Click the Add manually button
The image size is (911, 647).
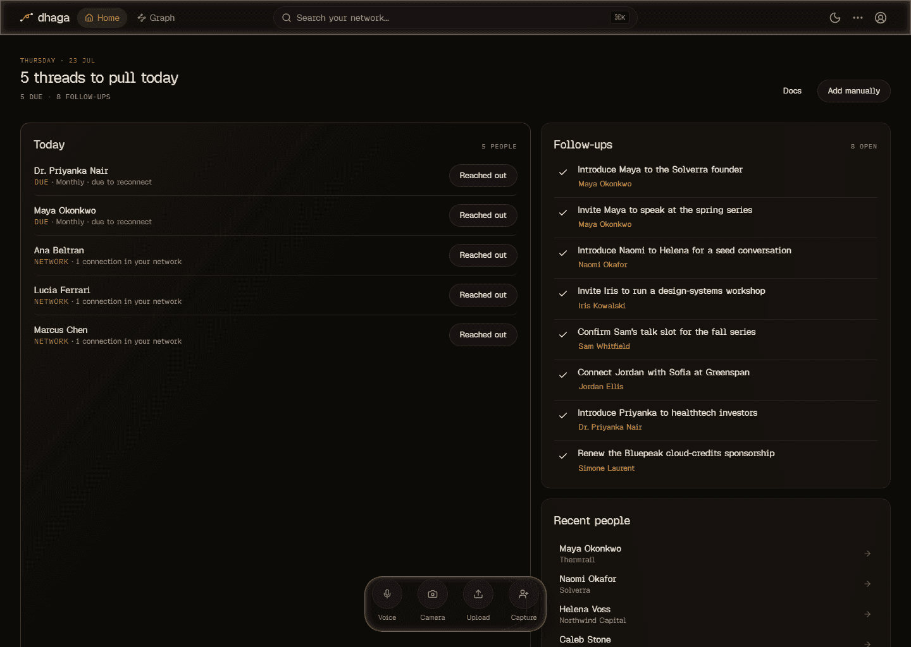(853, 91)
